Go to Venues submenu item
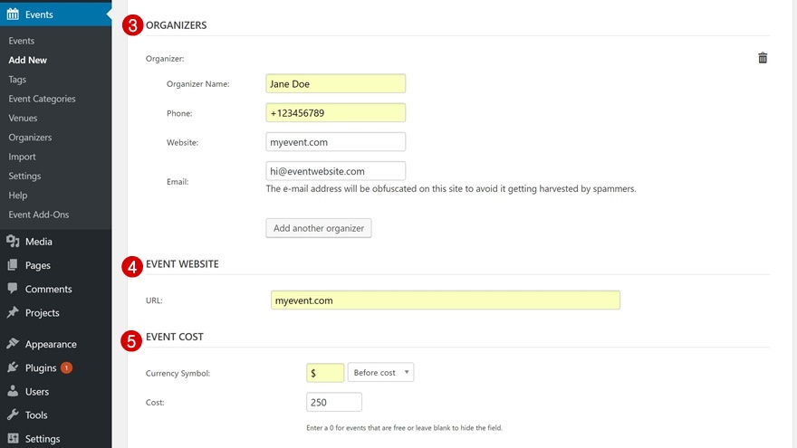Image resolution: width=797 pixels, height=448 pixels. coord(24,118)
